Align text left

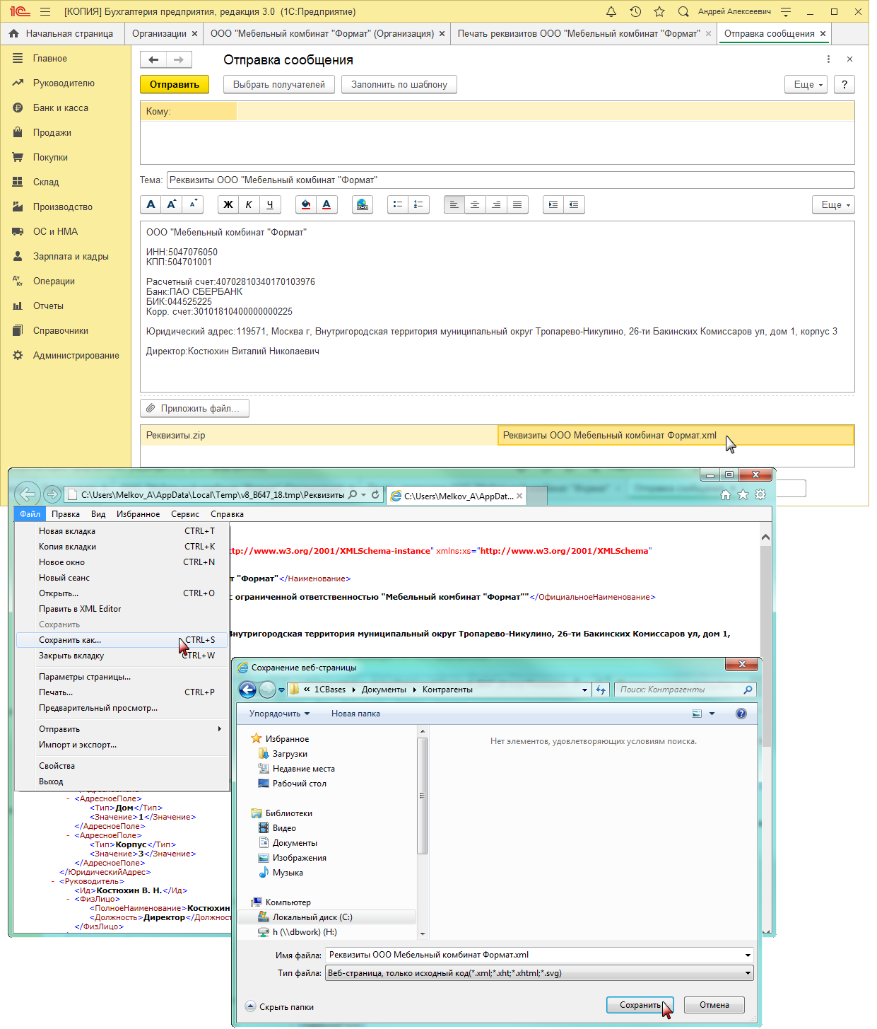pos(454,204)
